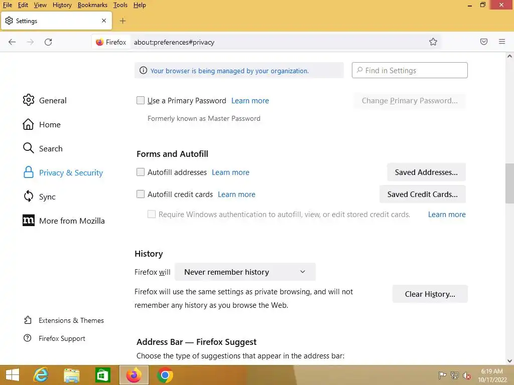Viewport: 514px width, 385px height.
Task: Open the browser managed by organization link
Action: tap(229, 71)
